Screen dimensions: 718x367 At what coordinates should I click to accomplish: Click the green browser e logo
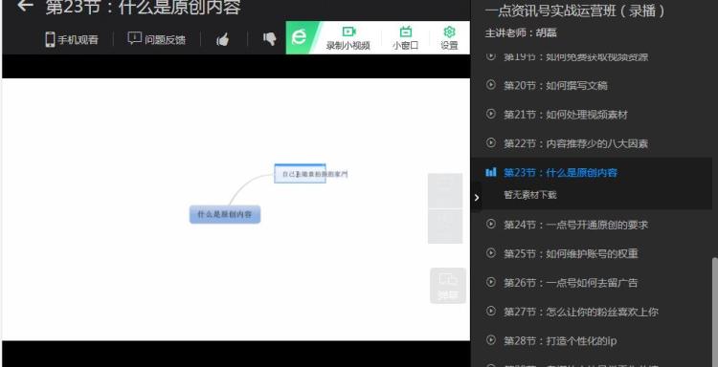pos(300,37)
